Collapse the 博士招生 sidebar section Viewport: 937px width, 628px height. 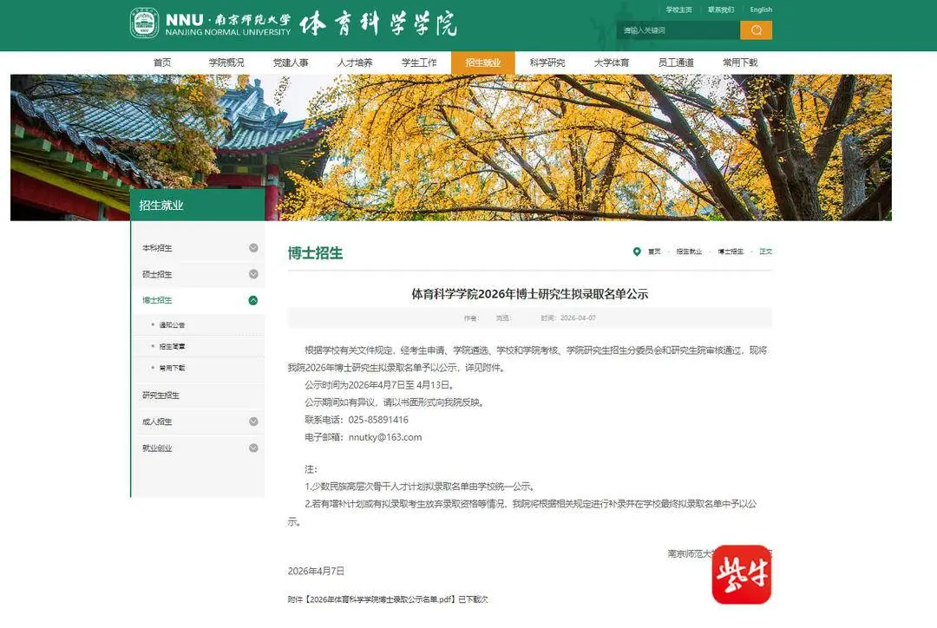pos(252,300)
